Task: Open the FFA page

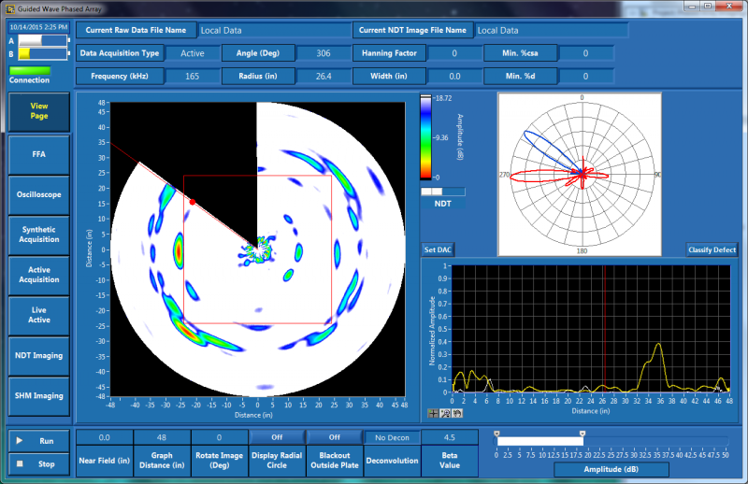Action: [38, 153]
